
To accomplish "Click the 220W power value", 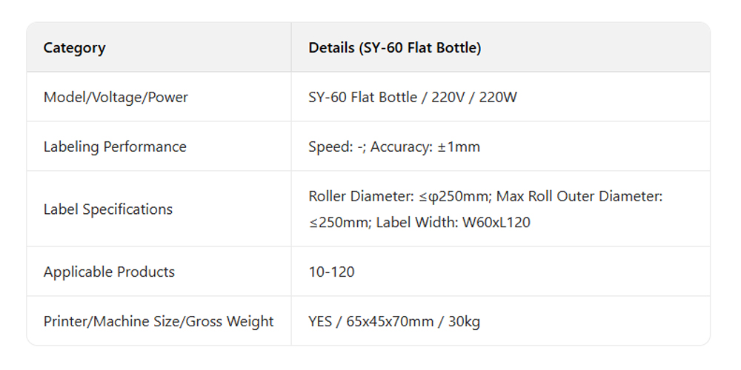I will tap(498, 97).
